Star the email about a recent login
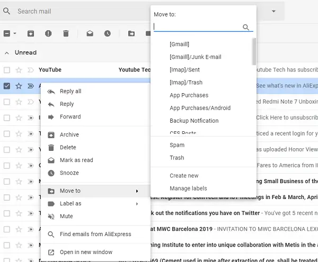This screenshot has width=318, height=262. (x=19, y=133)
